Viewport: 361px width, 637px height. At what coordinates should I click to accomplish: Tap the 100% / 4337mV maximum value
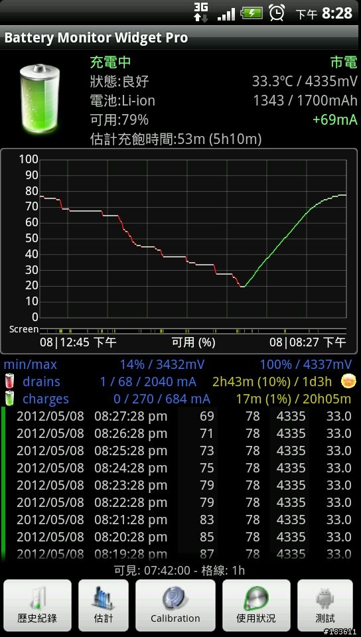[x=306, y=364]
